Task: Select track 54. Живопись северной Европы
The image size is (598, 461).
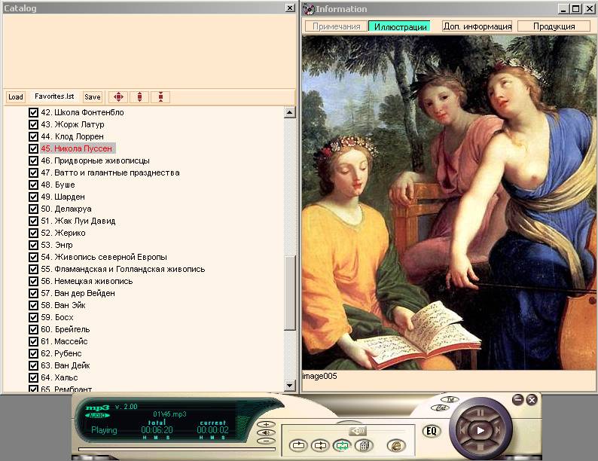Action: pyautogui.click(x=104, y=257)
